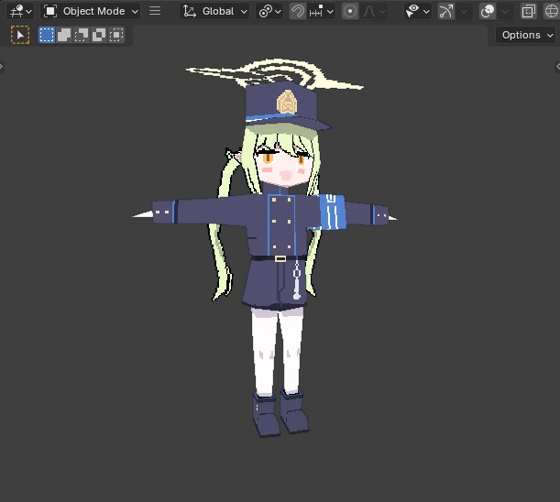
Task: Open the proportional editing falloff dropdown
Action: pyautogui.click(x=374, y=11)
